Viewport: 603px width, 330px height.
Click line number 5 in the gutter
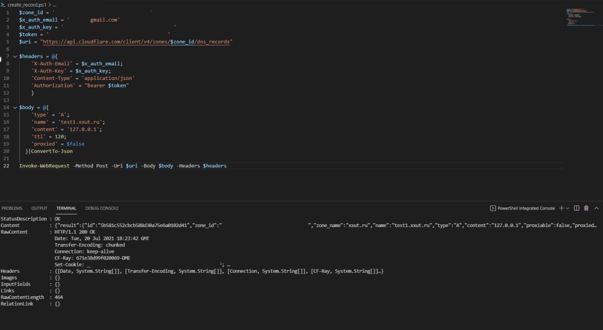click(x=8, y=42)
